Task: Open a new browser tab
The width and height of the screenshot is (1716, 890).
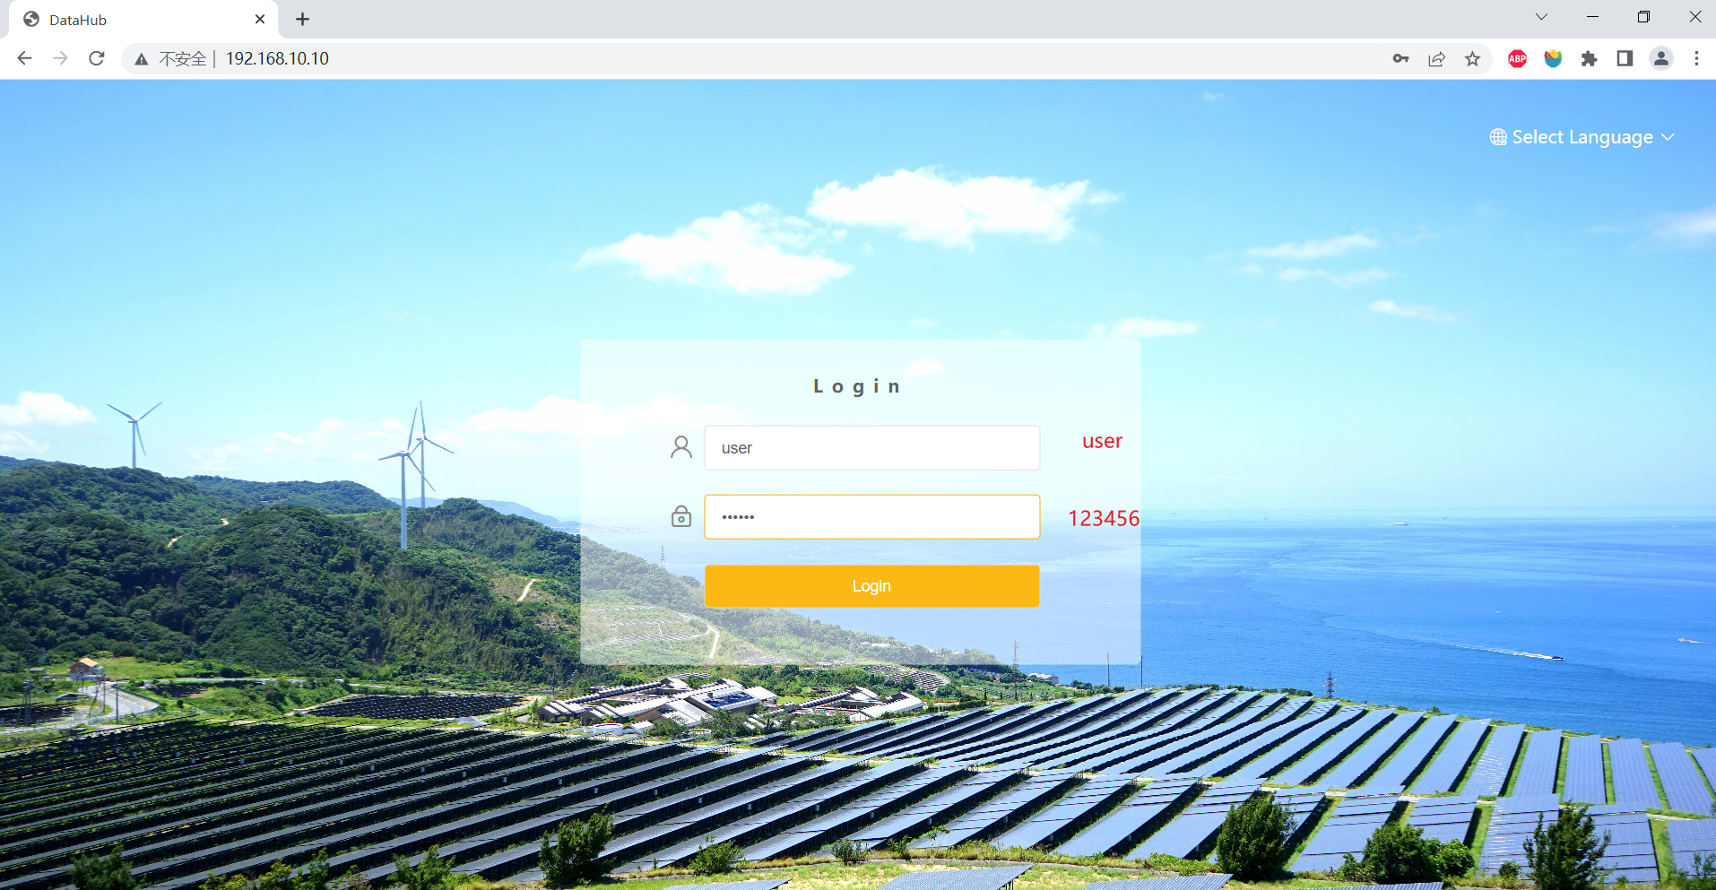Action: [302, 20]
